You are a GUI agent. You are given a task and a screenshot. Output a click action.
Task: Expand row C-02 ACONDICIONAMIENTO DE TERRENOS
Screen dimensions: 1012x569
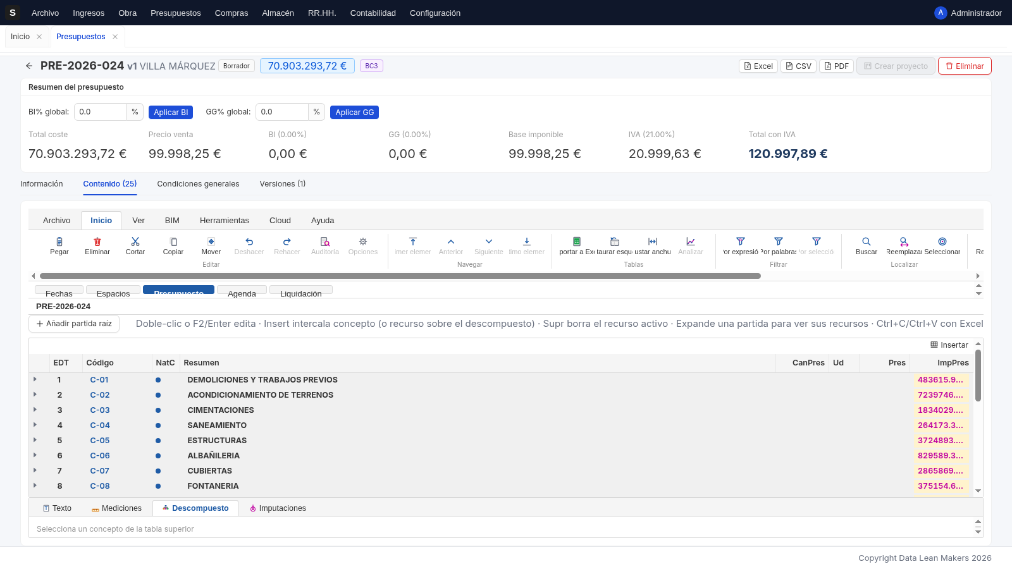35,395
